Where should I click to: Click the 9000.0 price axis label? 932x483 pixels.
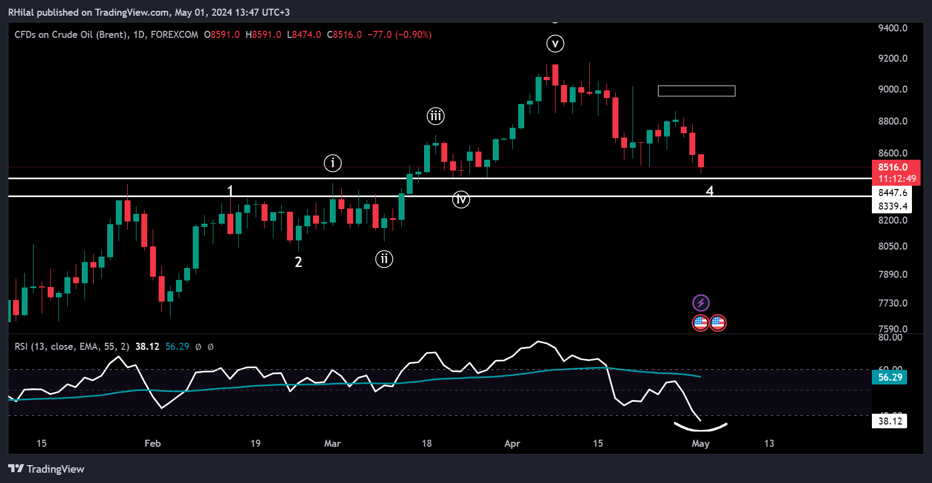tap(892, 89)
